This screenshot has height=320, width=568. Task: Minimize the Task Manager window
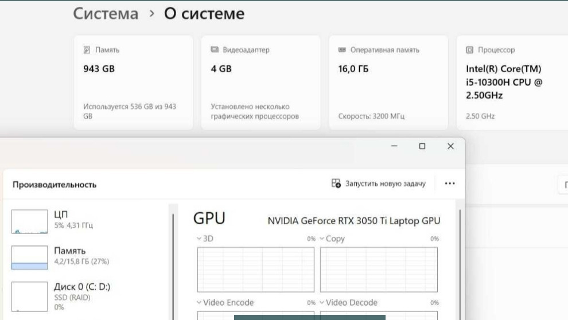coord(395,146)
